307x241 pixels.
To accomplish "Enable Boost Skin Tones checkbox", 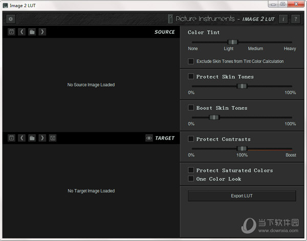I will (x=191, y=107).
